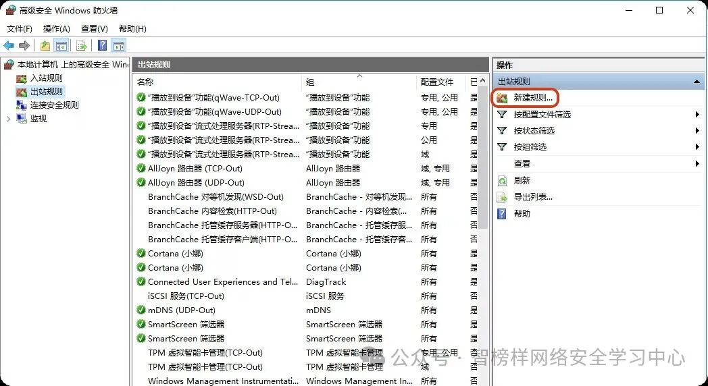
Task: Sort by the 名称 column header
Action: [218, 82]
